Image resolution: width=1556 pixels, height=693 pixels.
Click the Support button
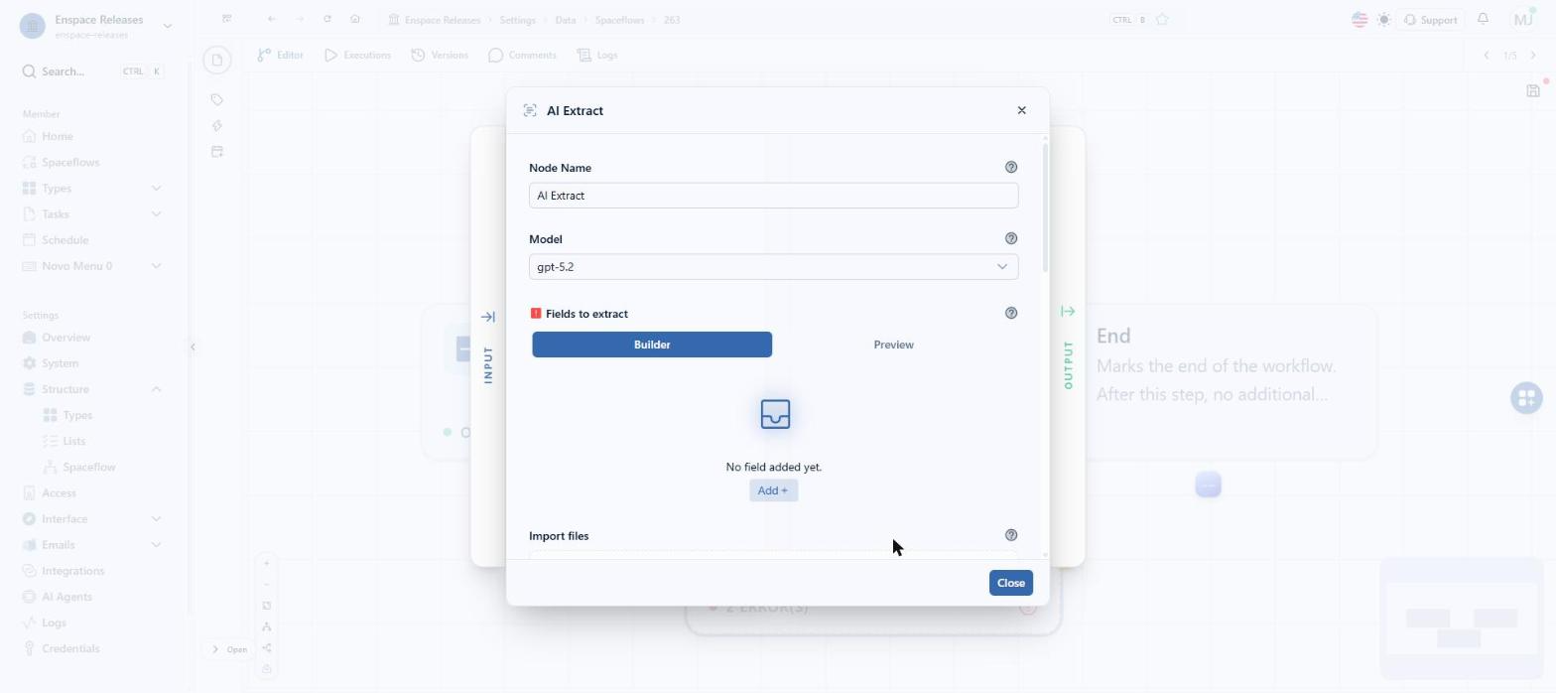click(x=1430, y=20)
